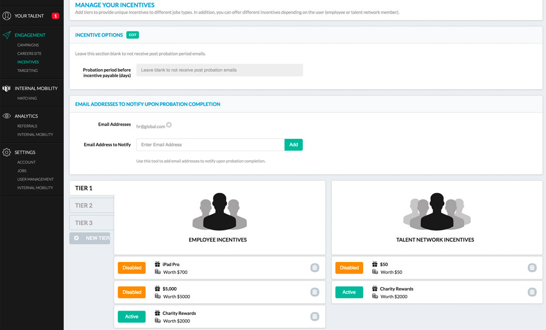Click the Manage Your Incentives heading

(x=115, y=5)
